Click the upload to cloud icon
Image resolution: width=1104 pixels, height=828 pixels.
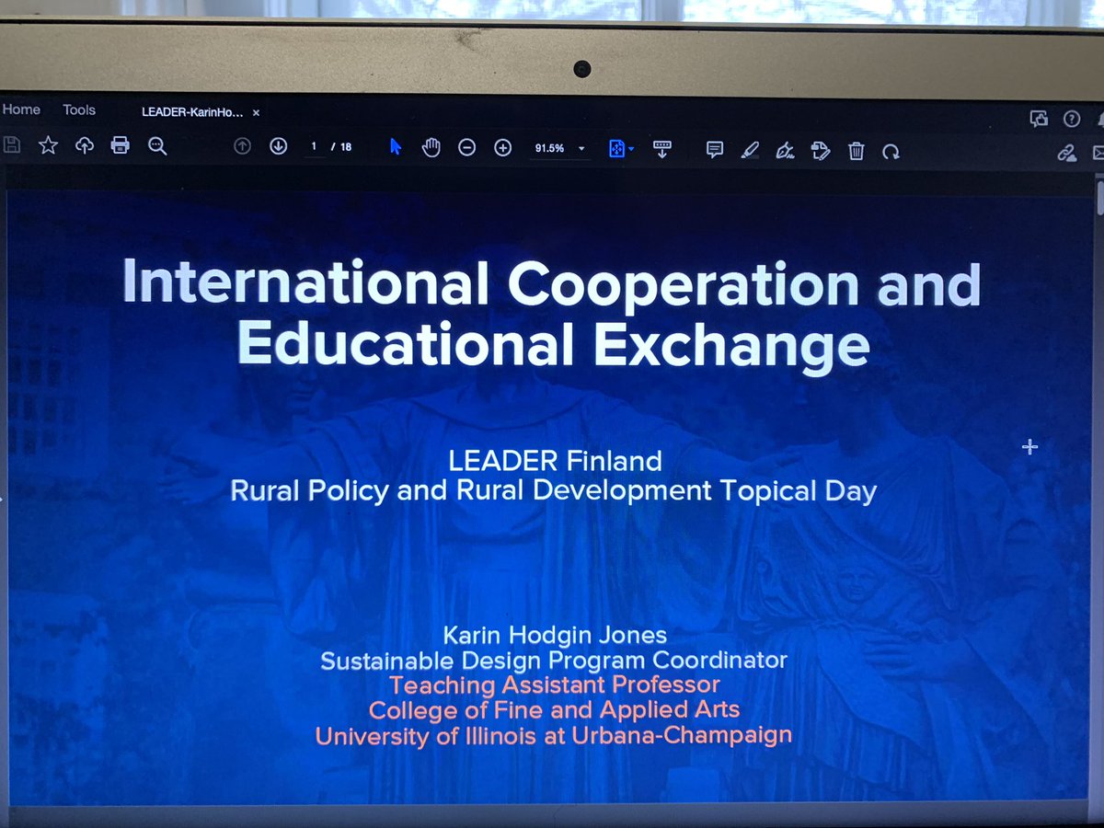tap(85, 145)
